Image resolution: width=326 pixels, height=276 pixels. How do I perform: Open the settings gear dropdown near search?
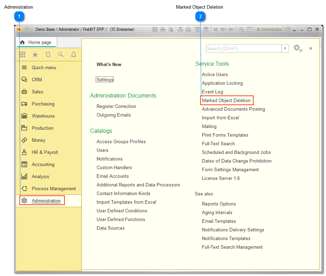[x=297, y=48]
